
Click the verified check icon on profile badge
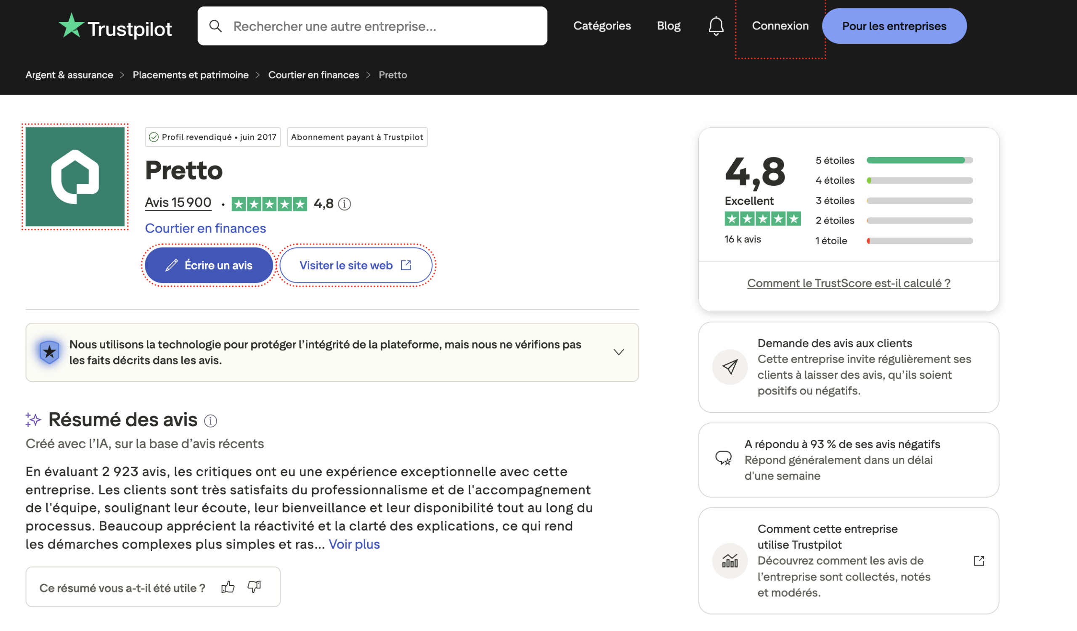click(x=154, y=137)
